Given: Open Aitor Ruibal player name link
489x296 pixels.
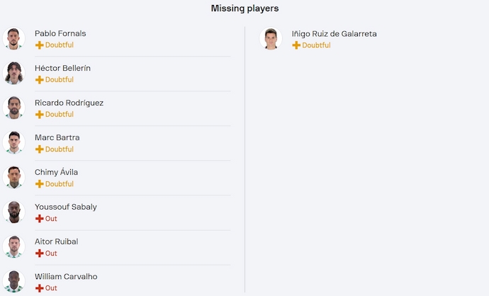Looking at the screenshot, I should pos(57,241).
